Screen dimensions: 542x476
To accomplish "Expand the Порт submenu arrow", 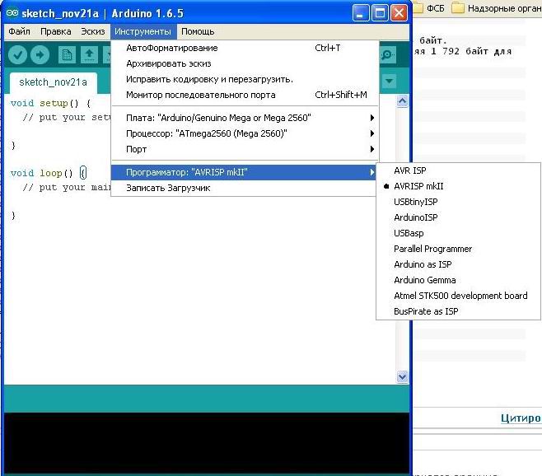I will 372,149.
